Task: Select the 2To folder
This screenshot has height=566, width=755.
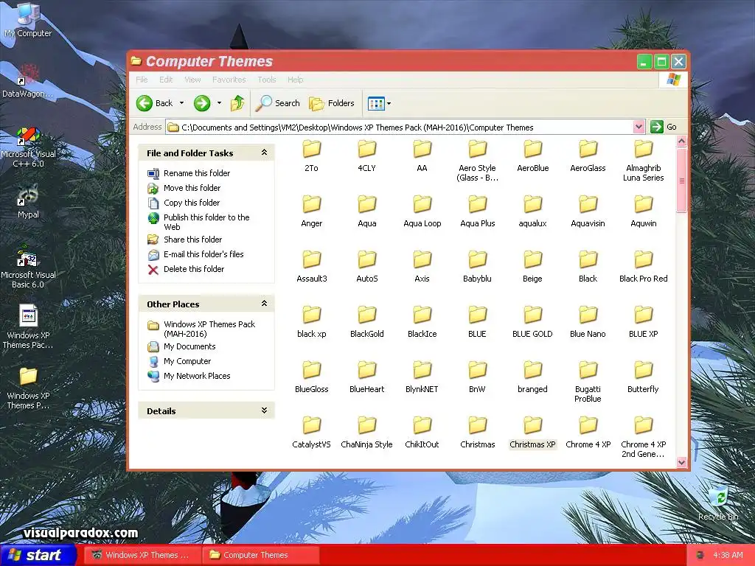Action: pyautogui.click(x=312, y=156)
